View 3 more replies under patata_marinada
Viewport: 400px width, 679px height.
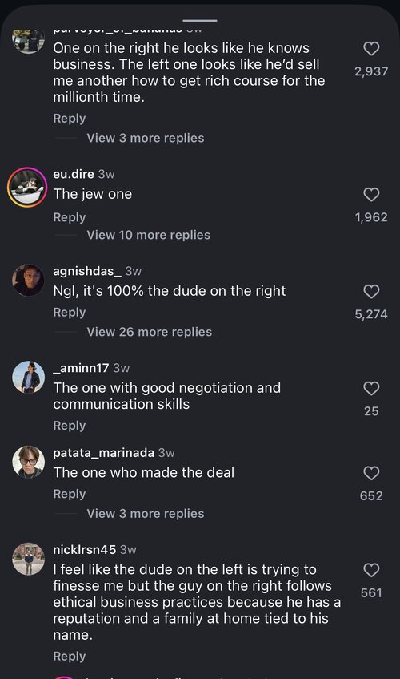[x=145, y=514]
